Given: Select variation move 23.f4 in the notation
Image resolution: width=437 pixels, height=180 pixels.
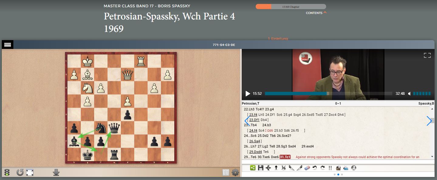Looking at the screenshot, I should pyautogui.click(x=253, y=115).
